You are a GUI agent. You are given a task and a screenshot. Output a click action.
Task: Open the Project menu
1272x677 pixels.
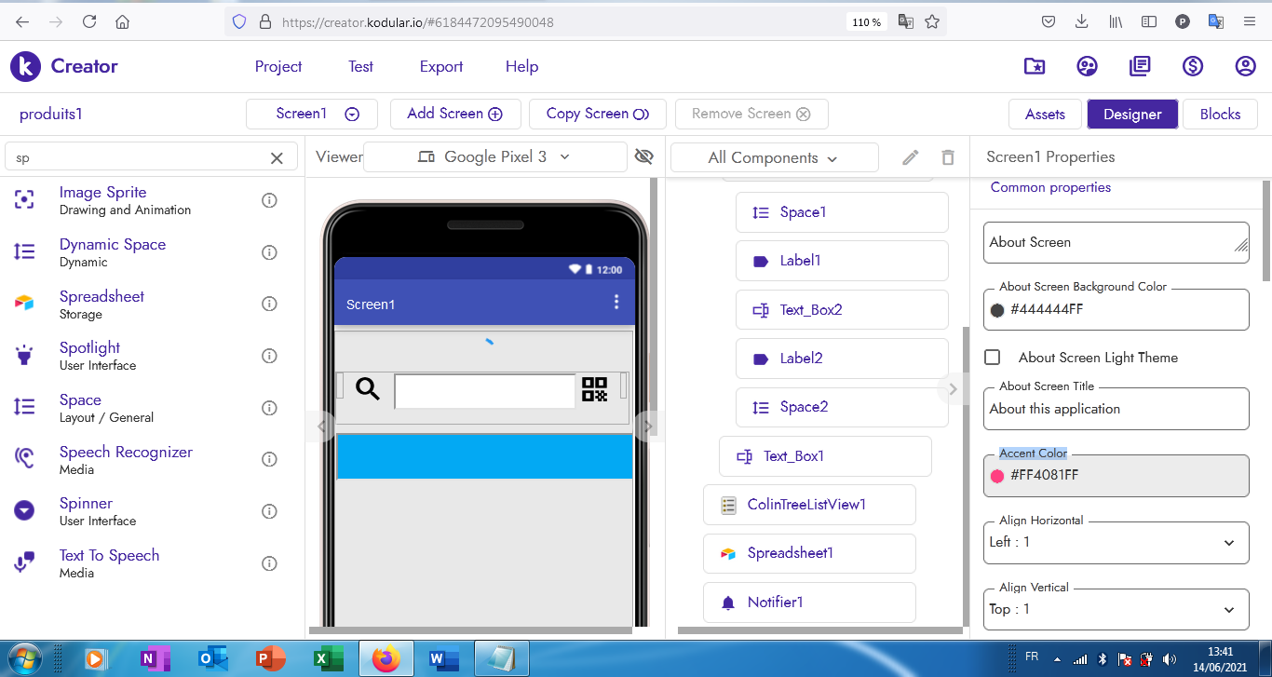(278, 66)
